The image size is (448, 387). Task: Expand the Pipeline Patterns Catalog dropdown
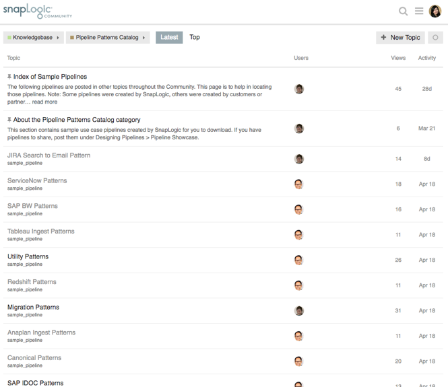(108, 38)
